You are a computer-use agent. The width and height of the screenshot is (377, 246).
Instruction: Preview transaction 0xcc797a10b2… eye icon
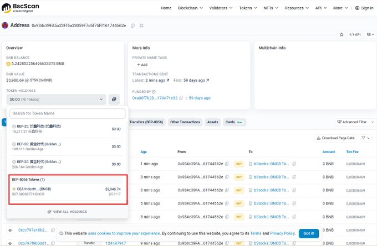(x=10, y=230)
